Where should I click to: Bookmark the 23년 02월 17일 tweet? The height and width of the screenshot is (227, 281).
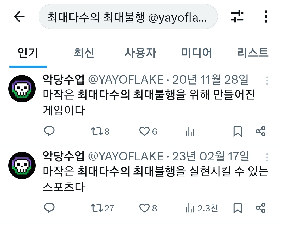click(238, 208)
